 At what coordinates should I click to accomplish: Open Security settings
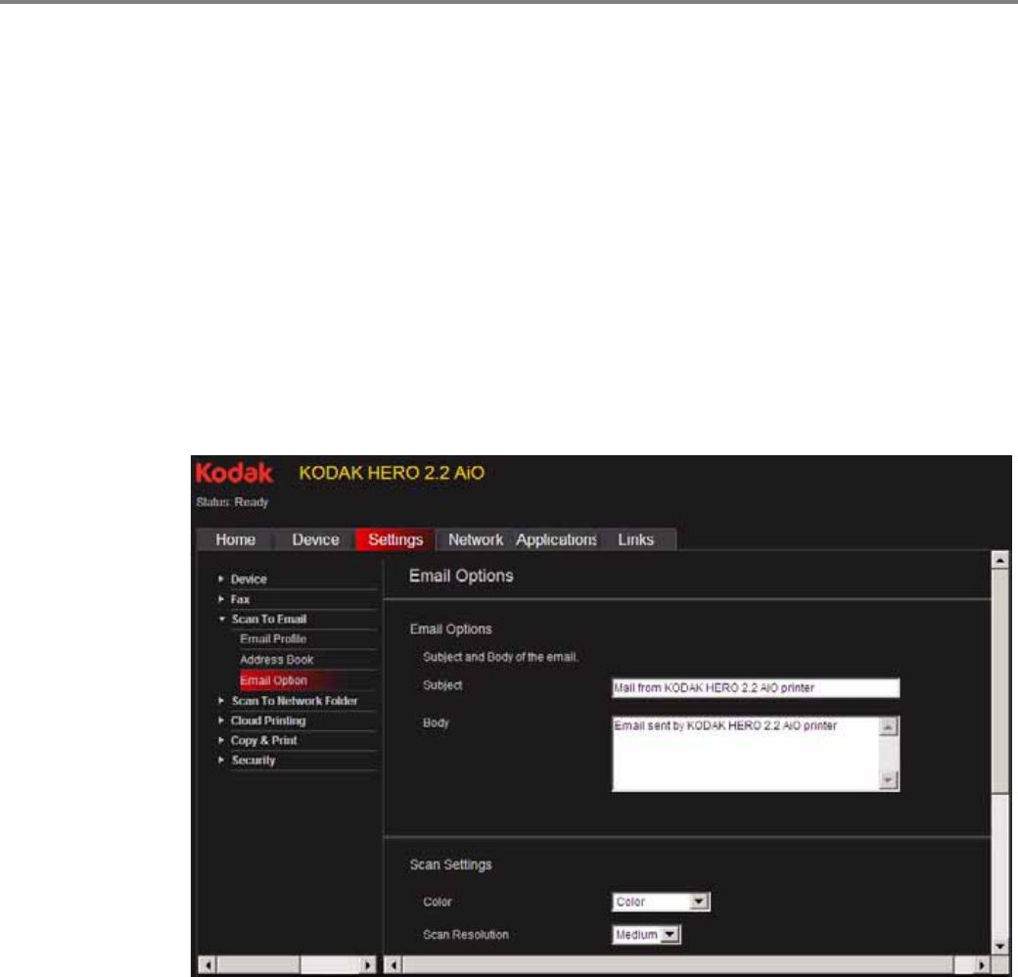pyautogui.click(x=254, y=761)
